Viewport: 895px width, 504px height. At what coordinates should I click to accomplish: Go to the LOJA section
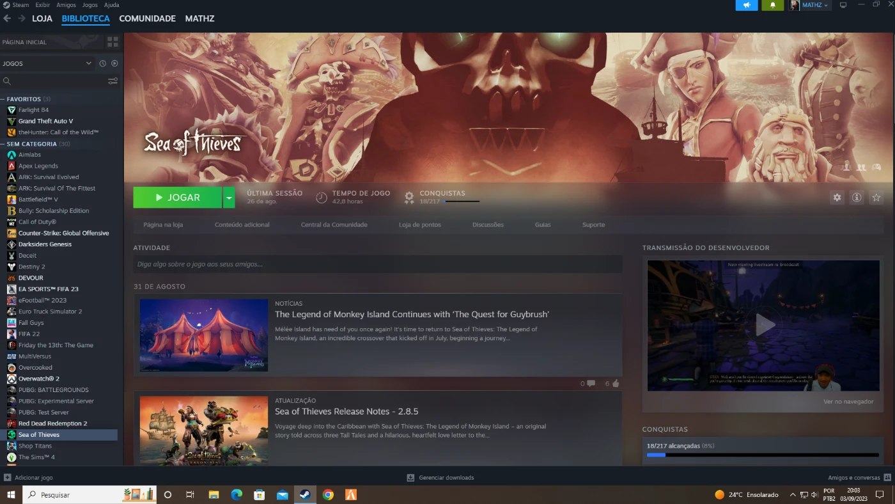42,19
